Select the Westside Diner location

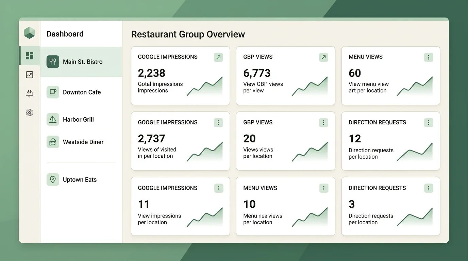pyautogui.click(x=81, y=142)
